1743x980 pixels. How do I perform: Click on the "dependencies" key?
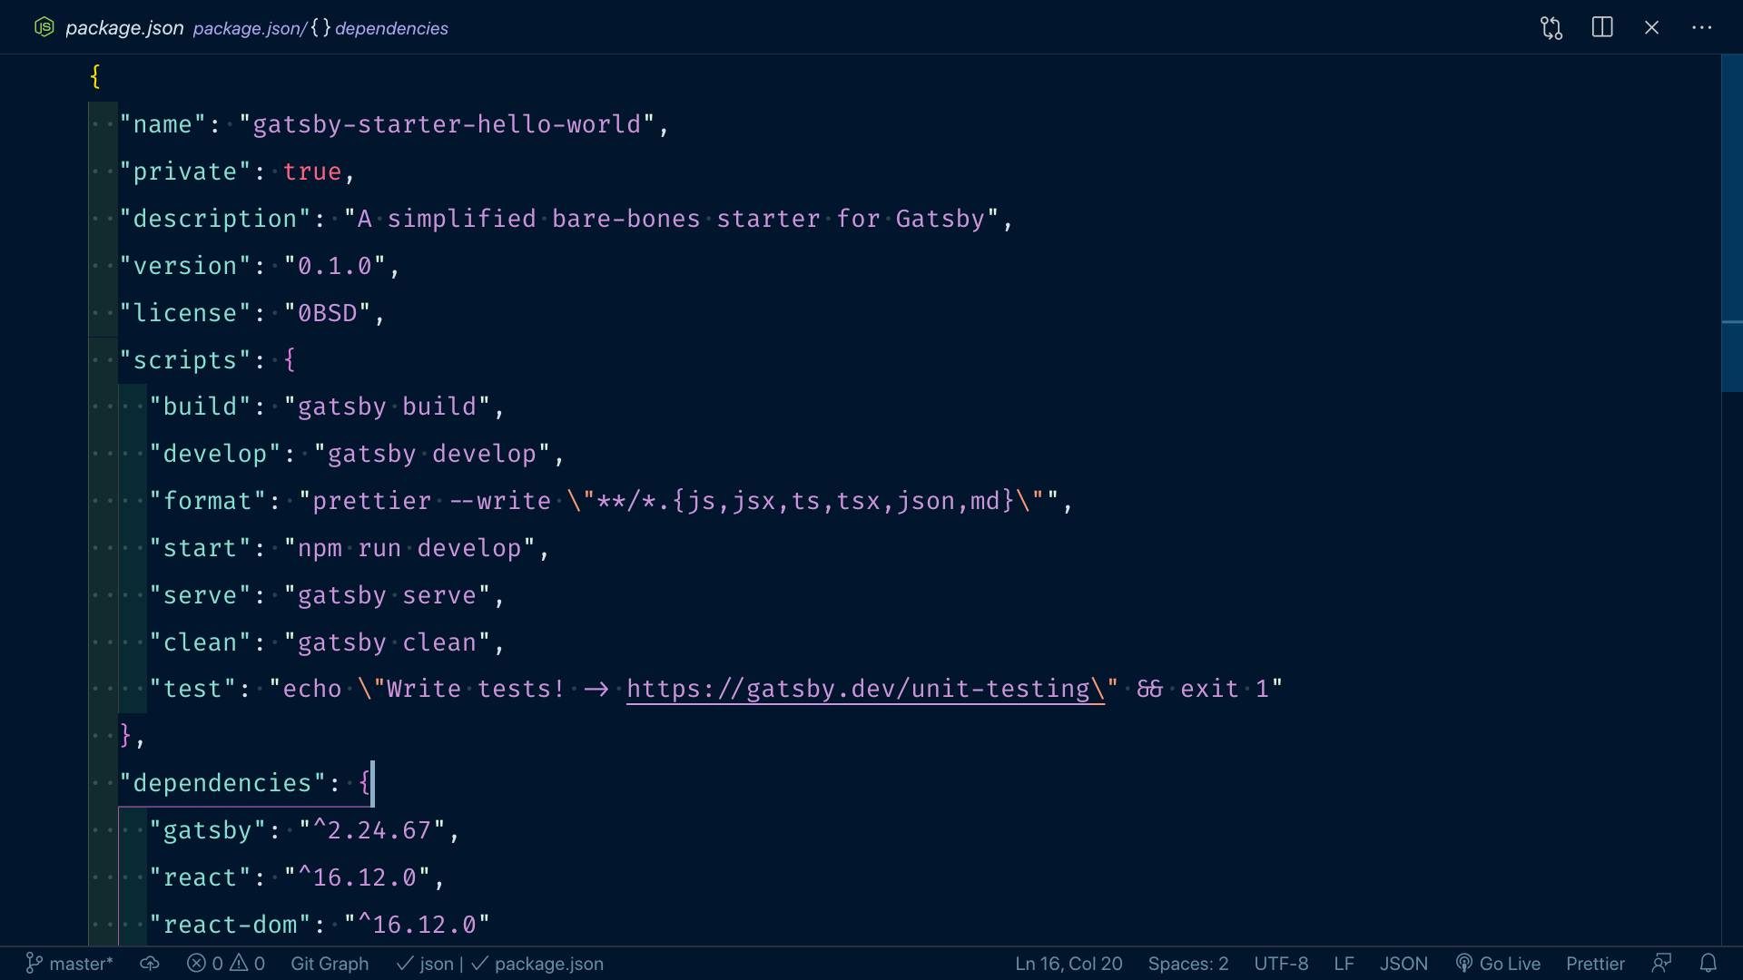pyautogui.click(x=222, y=783)
